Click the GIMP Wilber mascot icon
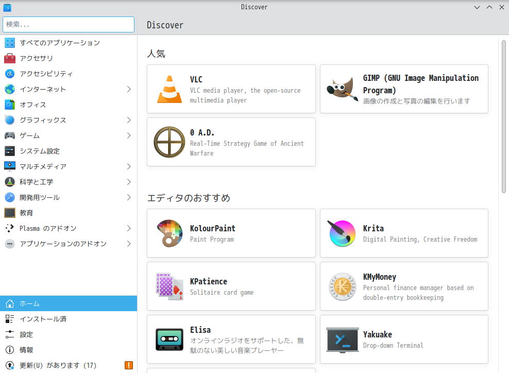Screen dimensions: 509x373 tap(342, 89)
